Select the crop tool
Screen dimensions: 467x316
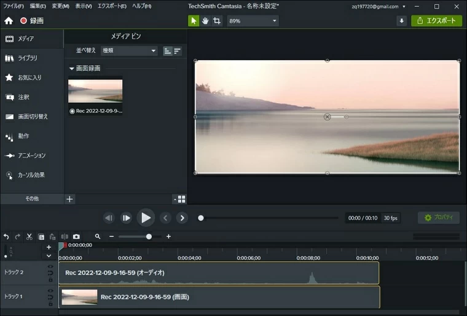pos(217,21)
